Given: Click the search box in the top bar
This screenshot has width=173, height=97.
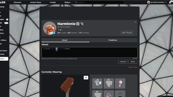Looking at the screenshot, I should [x=99, y=2].
